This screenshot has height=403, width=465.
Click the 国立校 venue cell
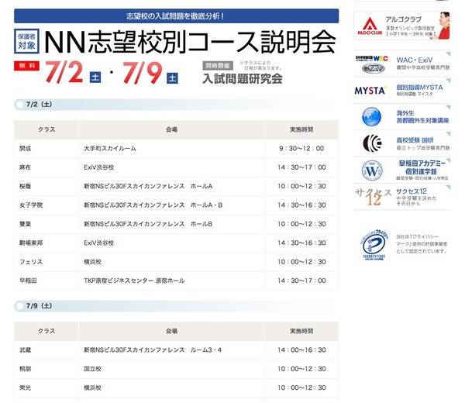[172, 369]
